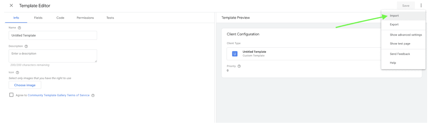The image size is (429, 124).
Task: Click the Description text area
Action: point(53,56)
